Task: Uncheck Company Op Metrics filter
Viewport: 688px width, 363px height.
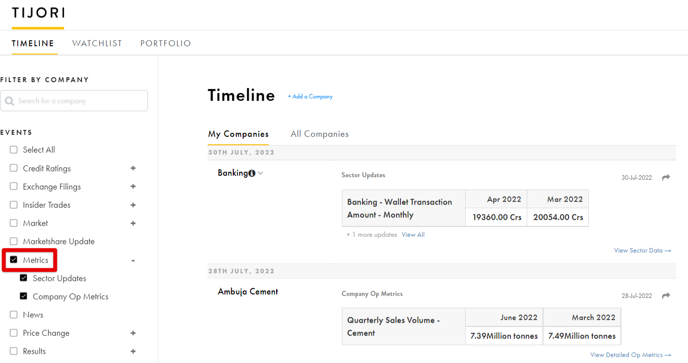Action: pos(23,296)
